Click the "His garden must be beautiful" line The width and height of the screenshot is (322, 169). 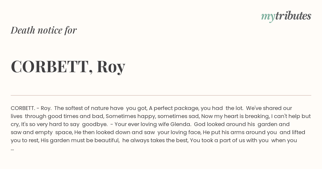point(80,141)
